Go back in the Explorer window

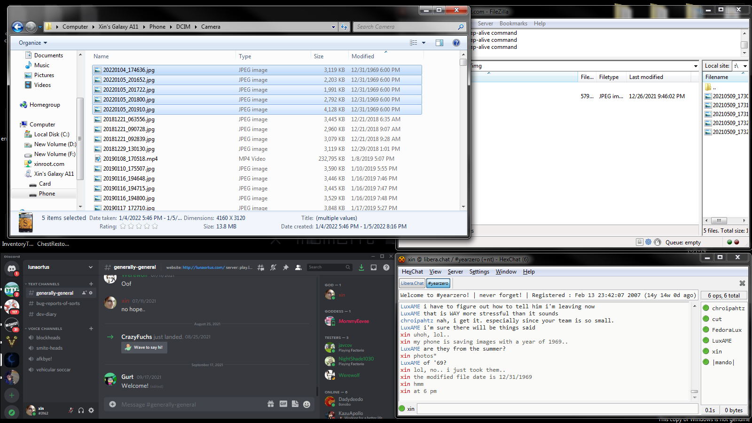coord(17,27)
